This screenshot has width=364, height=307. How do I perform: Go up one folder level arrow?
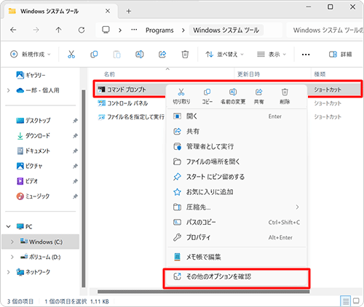pos(58,30)
